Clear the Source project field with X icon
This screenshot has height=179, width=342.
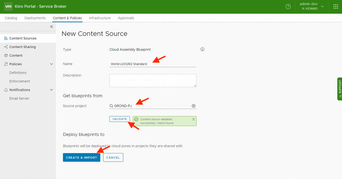(x=194, y=106)
